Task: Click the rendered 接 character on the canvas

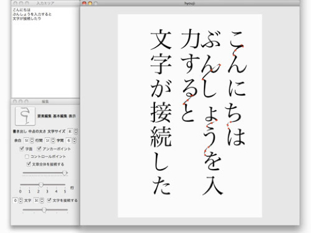Action: (161, 113)
